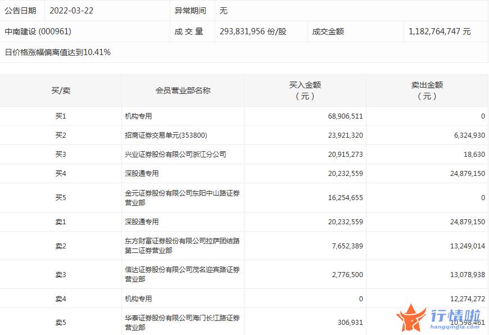Select the 卖5 row label
This screenshot has height=335, width=489.
(x=61, y=323)
